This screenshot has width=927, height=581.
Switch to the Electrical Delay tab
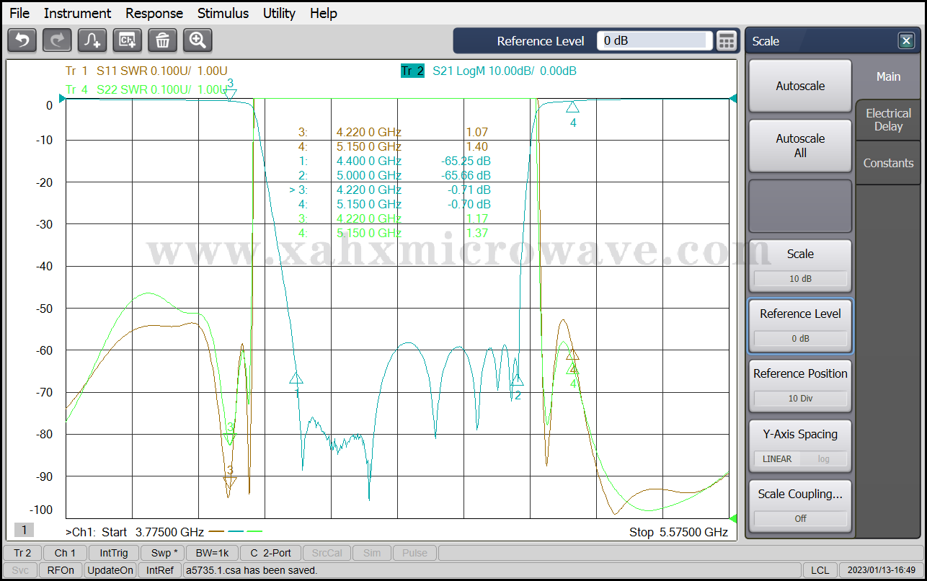click(x=888, y=120)
